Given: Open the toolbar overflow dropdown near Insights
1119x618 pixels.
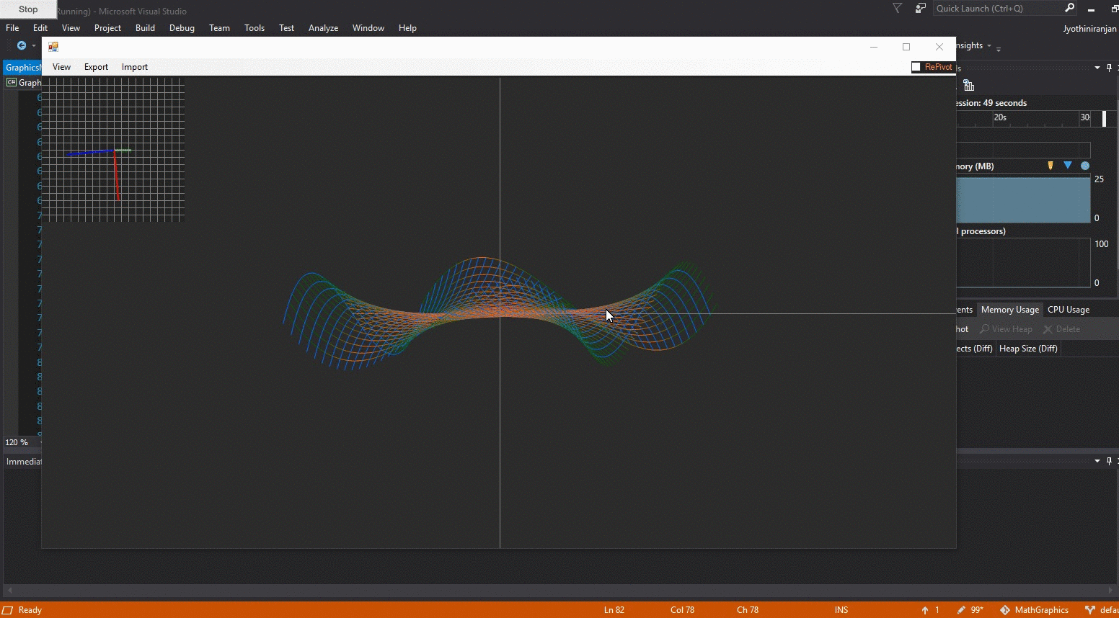Looking at the screenshot, I should [x=999, y=48].
